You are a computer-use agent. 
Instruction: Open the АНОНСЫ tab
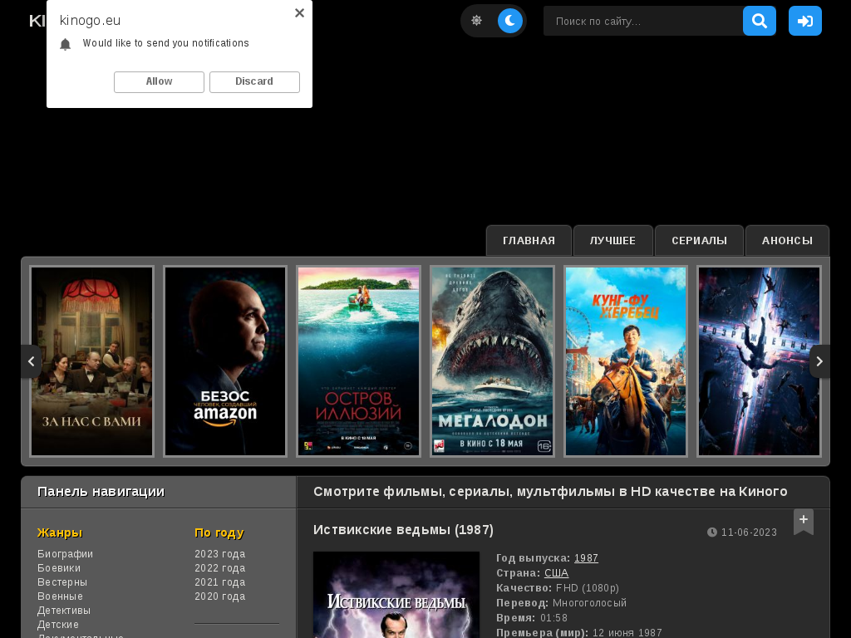click(787, 240)
